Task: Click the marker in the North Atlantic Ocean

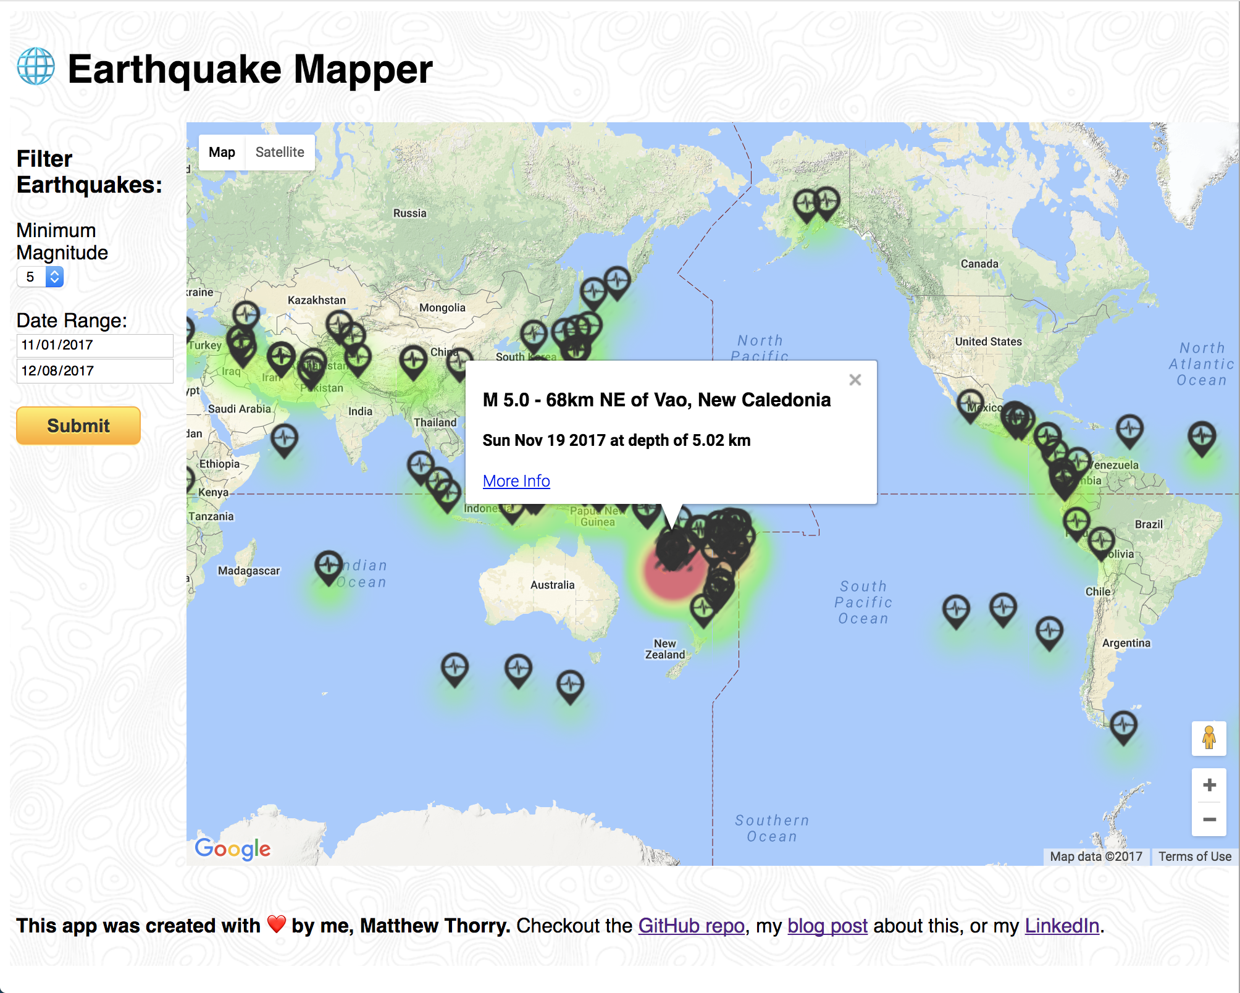Action: coord(1202,436)
